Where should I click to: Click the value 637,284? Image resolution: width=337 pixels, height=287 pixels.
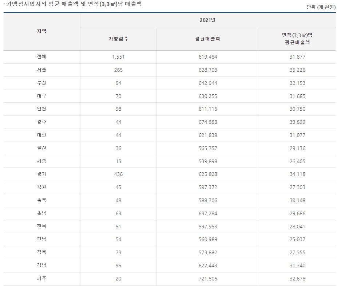(x=208, y=214)
